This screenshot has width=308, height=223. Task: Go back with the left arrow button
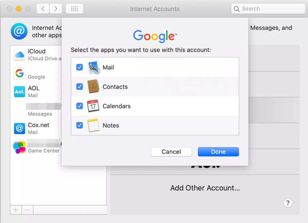(43, 9)
